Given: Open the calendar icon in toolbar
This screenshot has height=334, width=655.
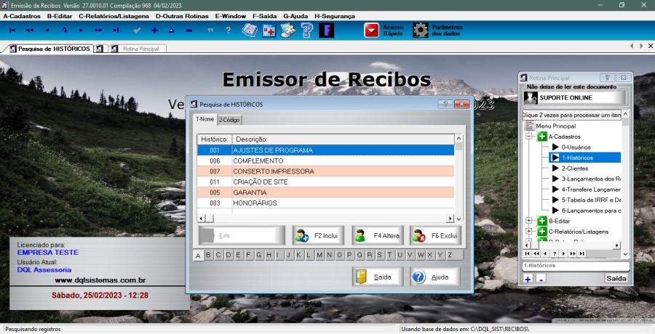Looking at the screenshot, I should click(x=269, y=30).
